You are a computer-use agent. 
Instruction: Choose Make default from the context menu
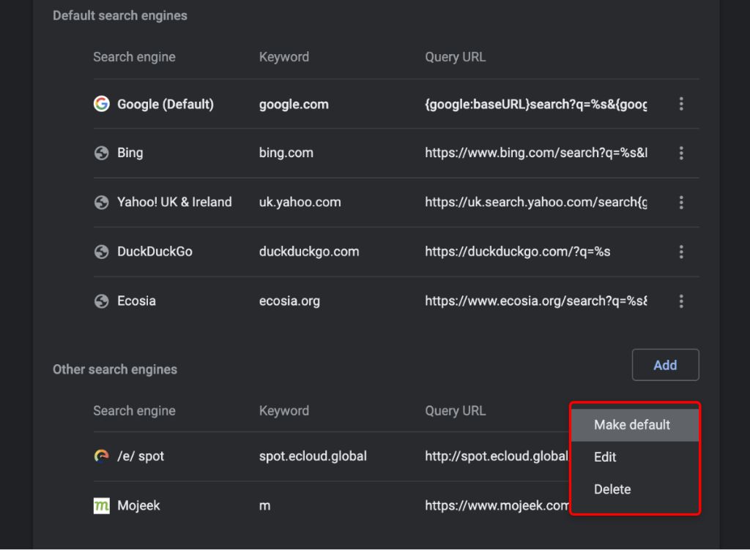click(x=635, y=425)
